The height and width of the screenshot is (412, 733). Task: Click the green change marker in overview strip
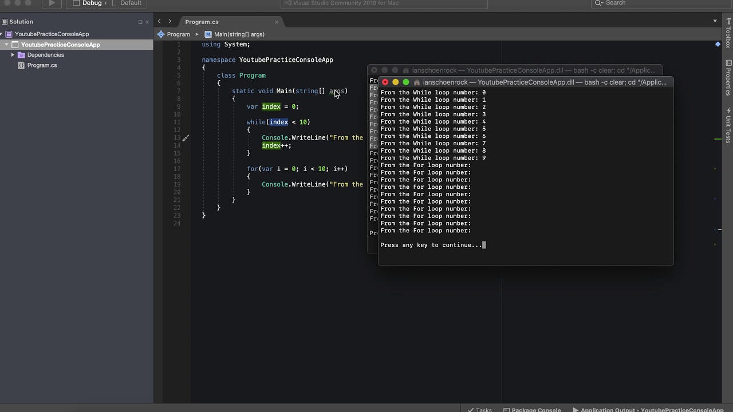tap(718, 138)
